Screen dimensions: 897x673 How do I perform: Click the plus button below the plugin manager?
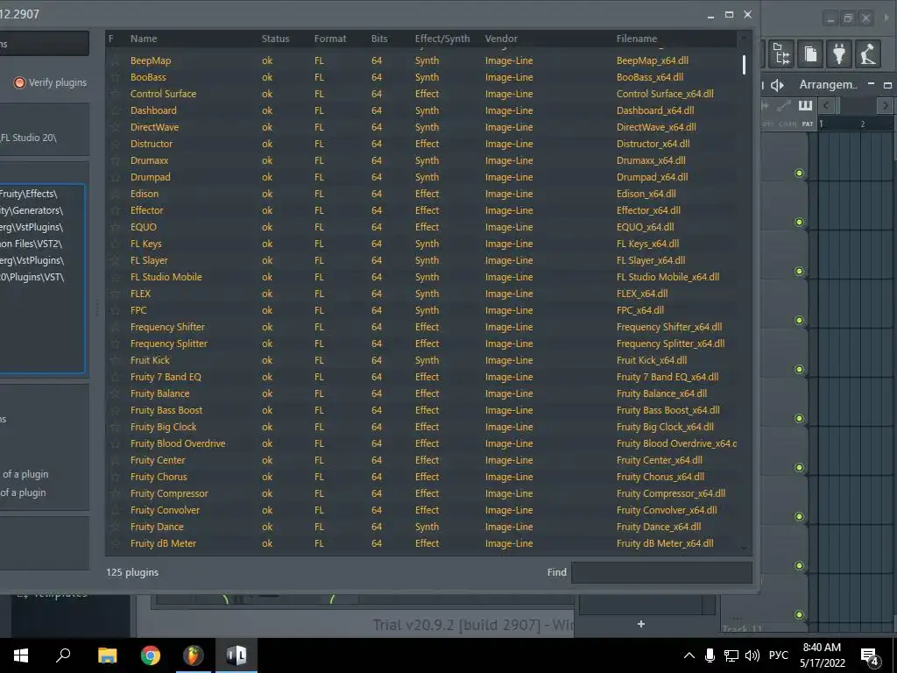pos(640,624)
